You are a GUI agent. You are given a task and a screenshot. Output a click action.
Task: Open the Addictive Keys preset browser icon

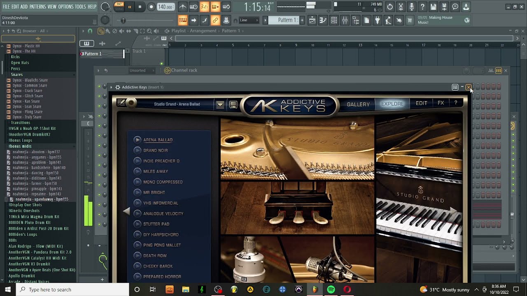(x=220, y=105)
